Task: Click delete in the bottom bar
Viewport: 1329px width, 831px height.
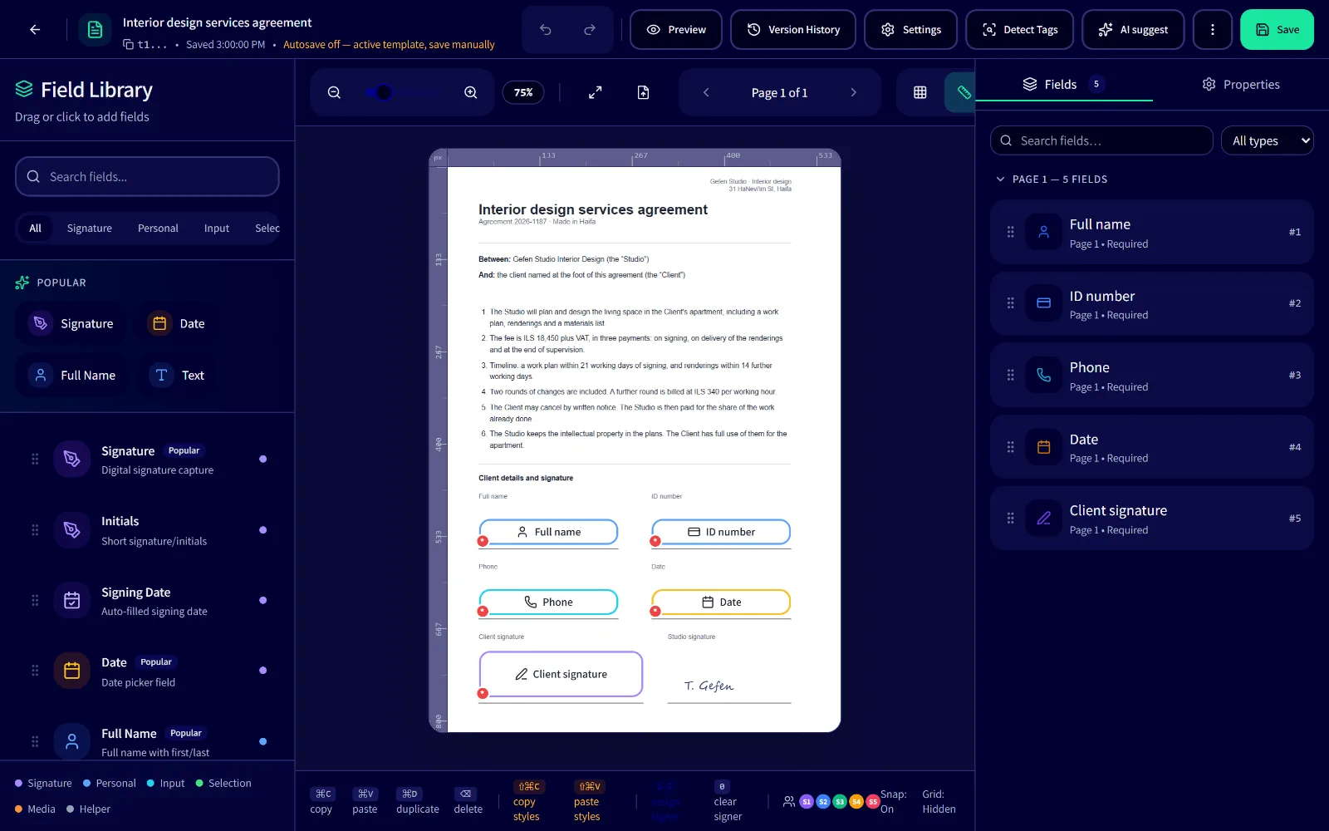Action: 468,801
